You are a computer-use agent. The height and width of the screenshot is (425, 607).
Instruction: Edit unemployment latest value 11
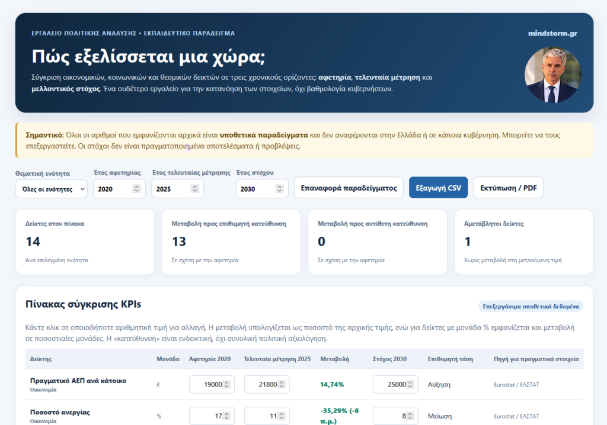point(267,416)
